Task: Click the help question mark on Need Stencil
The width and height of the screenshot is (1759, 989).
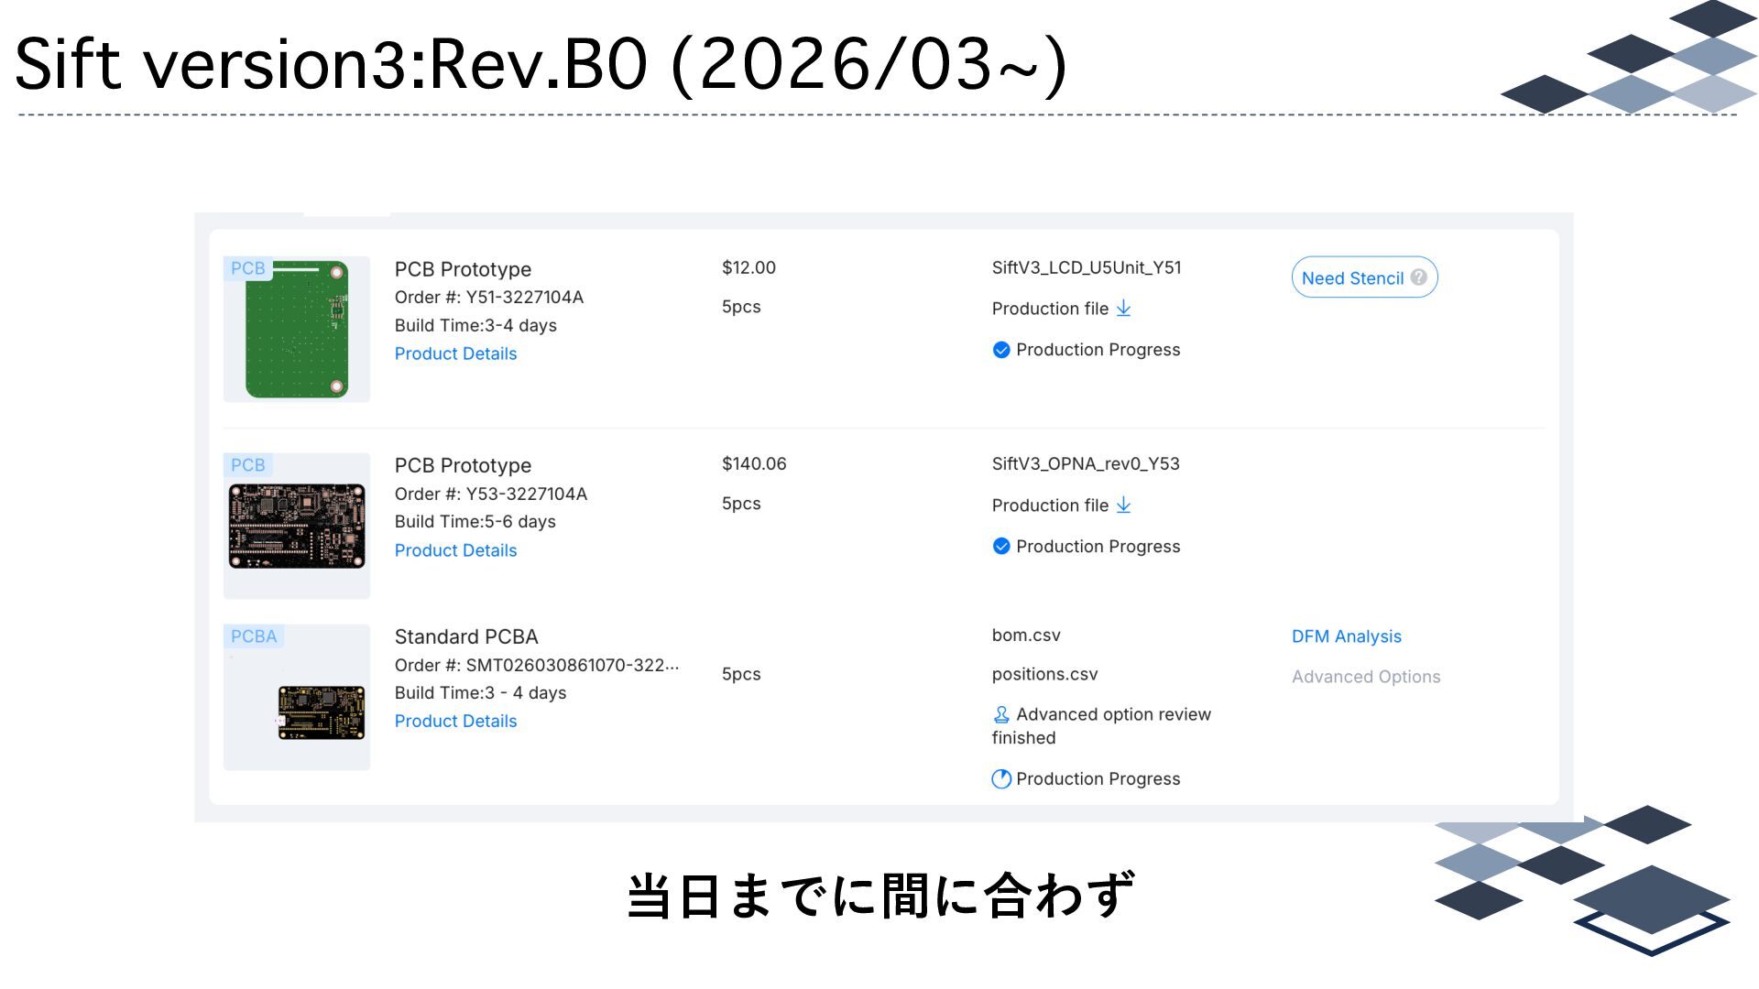Action: pyautogui.click(x=1418, y=277)
